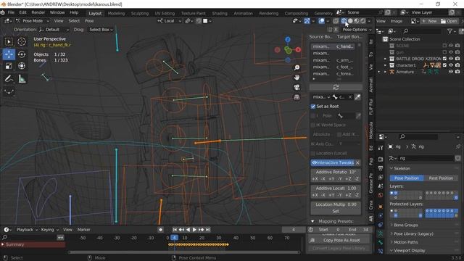This screenshot has height=261, width=464.
Task: Switch to the Modeling workspace tab
Action: click(x=116, y=13)
